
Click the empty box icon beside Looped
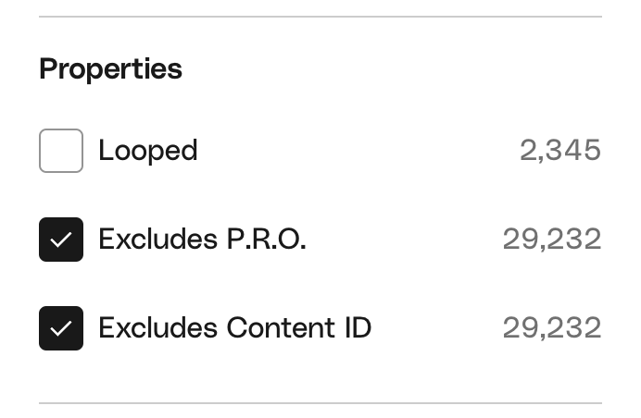click(x=61, y=151)
